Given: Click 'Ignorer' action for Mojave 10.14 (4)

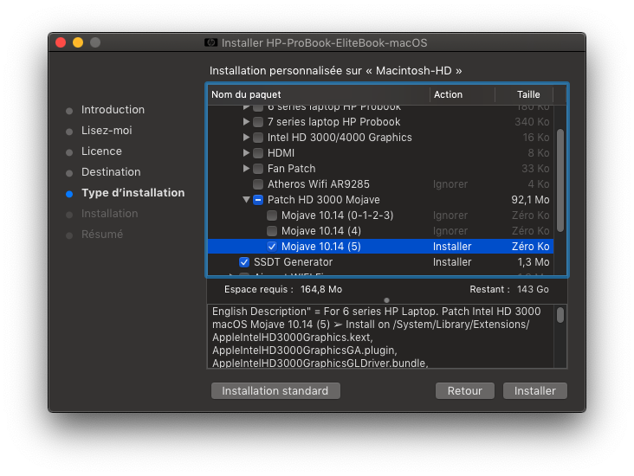Looking at the screenshot, I should click(x=450, y=231).
